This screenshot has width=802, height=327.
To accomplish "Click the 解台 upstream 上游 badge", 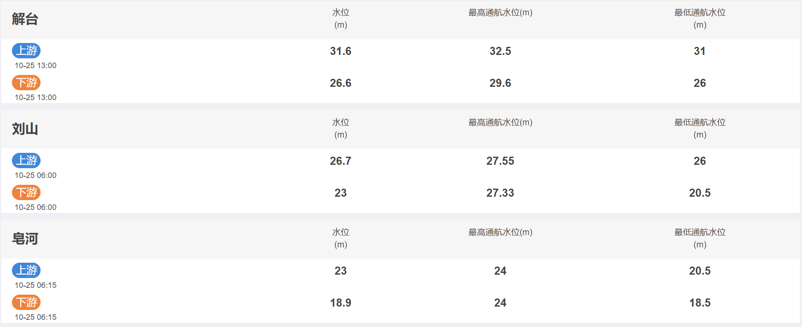I will click(x=26, y=51).
